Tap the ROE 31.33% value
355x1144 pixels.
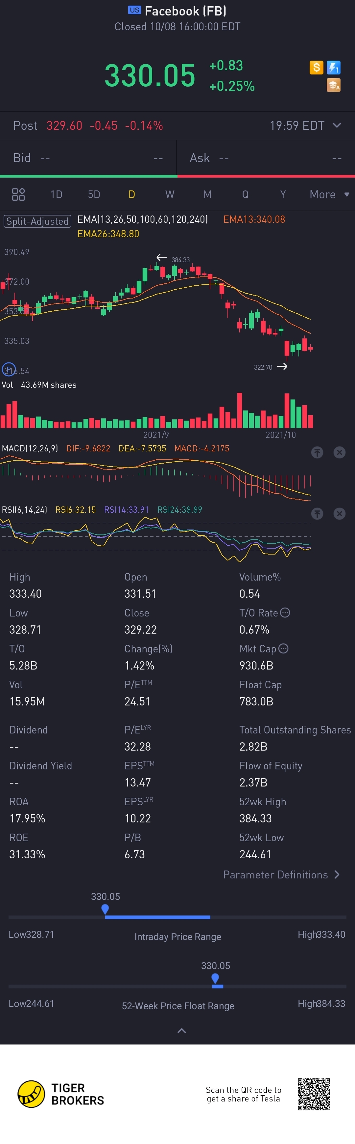pos(27,854)
